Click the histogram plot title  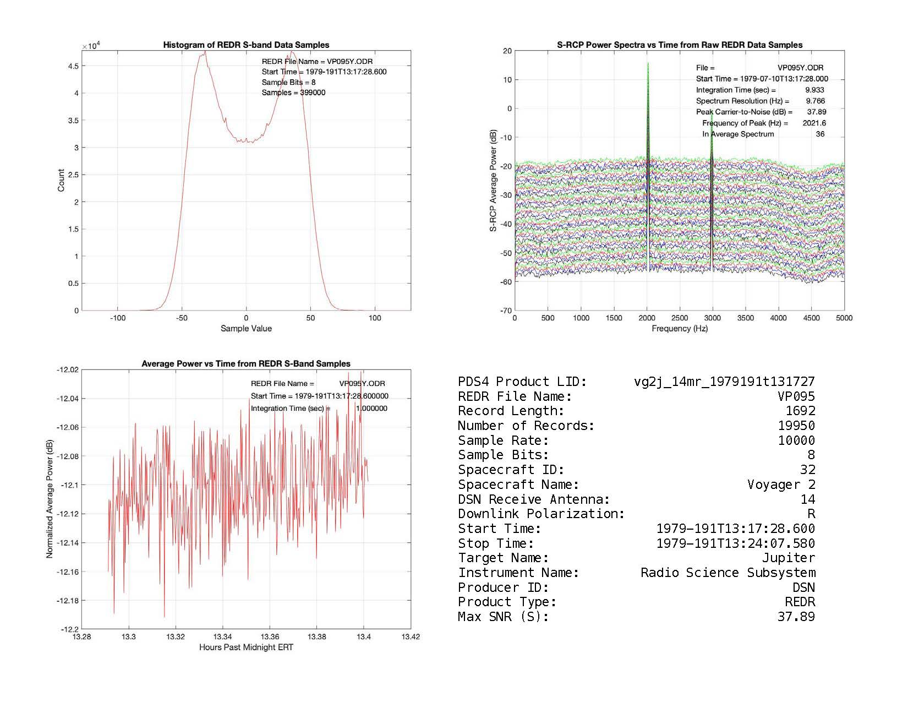coord(246,45)
